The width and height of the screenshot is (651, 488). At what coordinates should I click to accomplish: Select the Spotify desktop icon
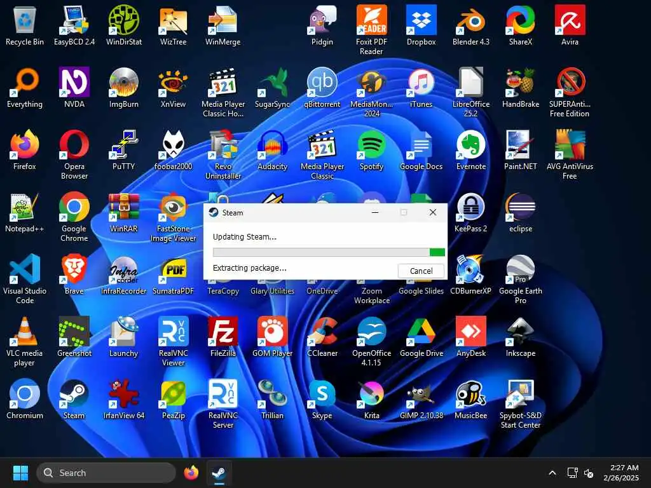pyautogui.click(x=371, y=150)
